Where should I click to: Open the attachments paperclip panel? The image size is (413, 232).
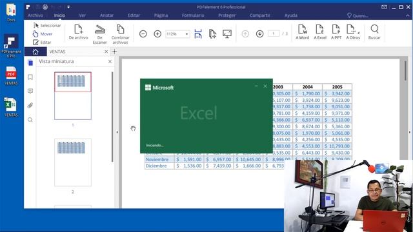(30, 106)
